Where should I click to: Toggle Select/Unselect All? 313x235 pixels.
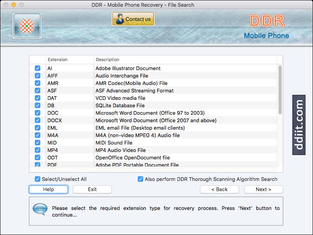click(37, 179)
